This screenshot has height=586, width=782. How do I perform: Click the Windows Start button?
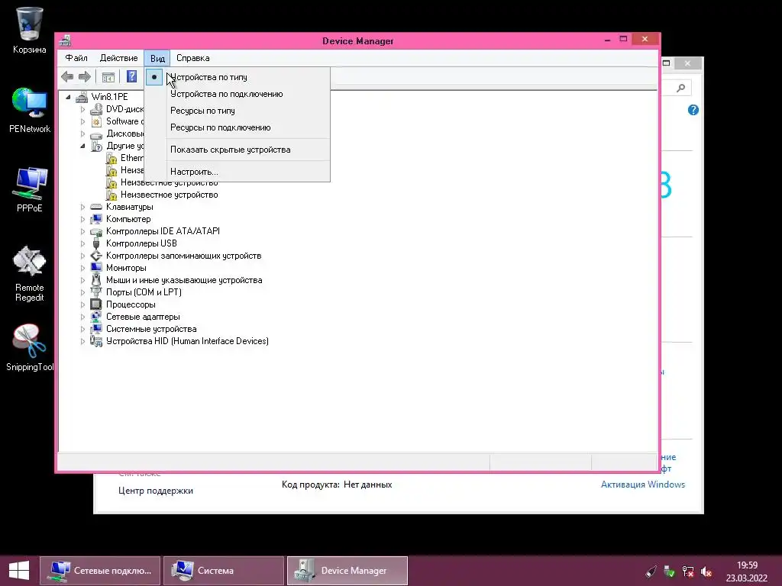click(19, 571)
